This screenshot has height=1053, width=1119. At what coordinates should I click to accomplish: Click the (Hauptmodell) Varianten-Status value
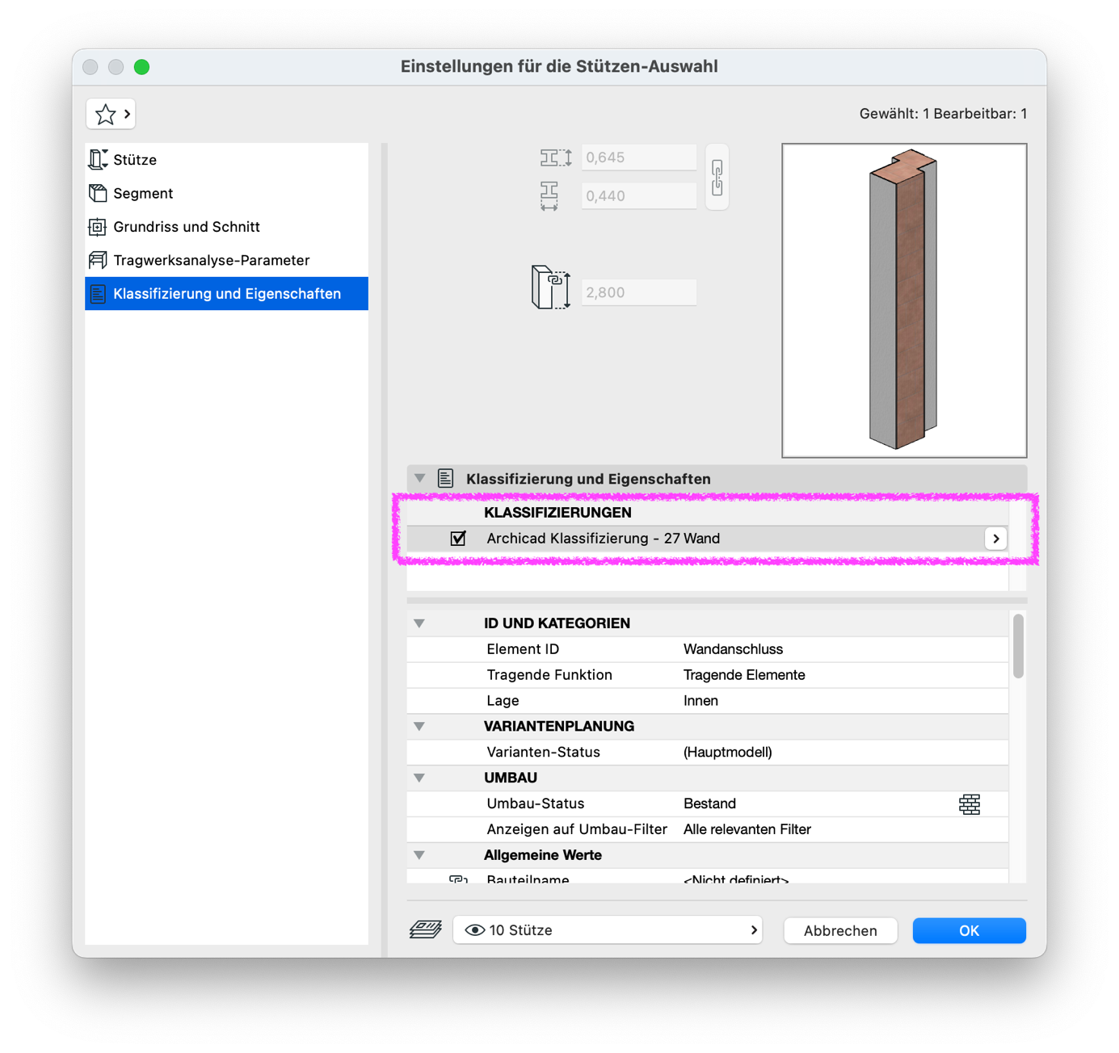coord(727,753)
